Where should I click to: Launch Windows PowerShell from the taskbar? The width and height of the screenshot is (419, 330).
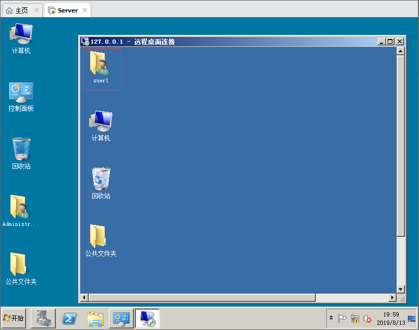(69, 318)
